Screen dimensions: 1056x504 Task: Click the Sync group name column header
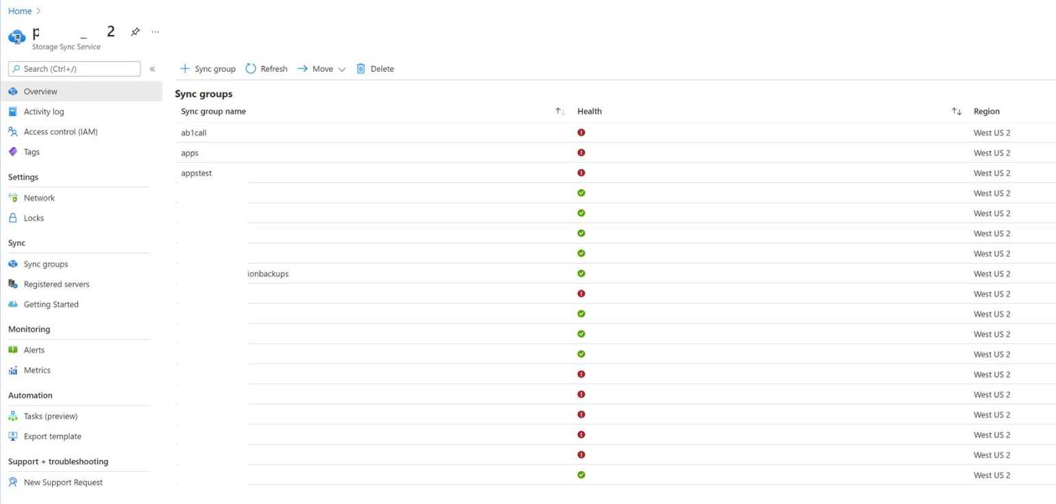[x=213, y=112]
